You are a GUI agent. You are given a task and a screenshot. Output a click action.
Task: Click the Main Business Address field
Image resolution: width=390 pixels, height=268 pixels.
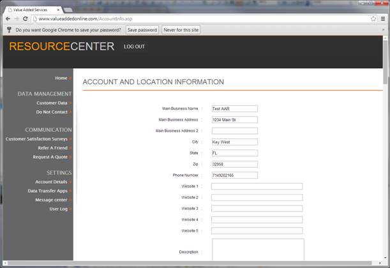pos(234,120)
